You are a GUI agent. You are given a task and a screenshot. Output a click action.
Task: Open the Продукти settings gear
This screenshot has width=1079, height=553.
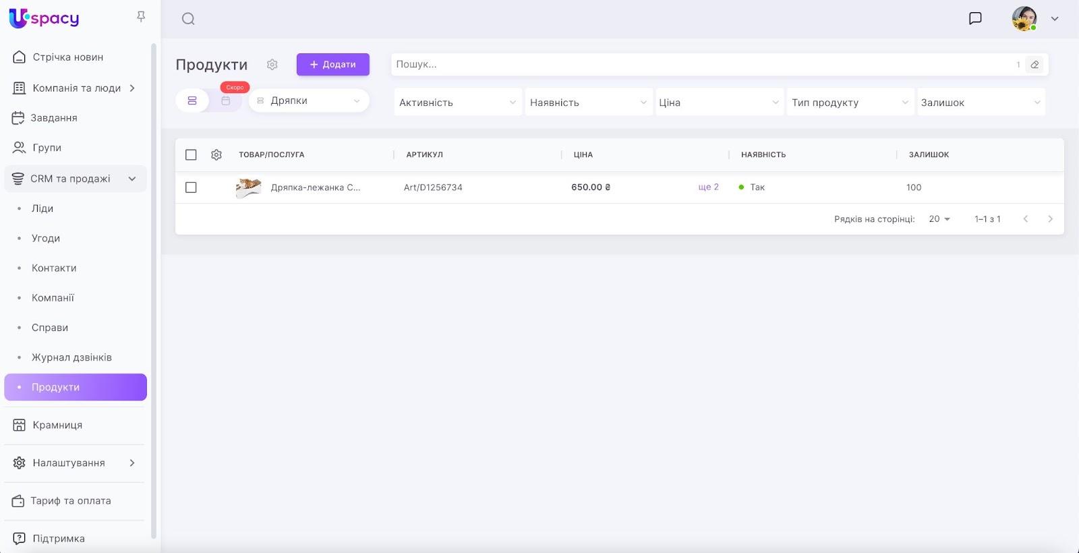pyautogui.click(x=272, y=65)
